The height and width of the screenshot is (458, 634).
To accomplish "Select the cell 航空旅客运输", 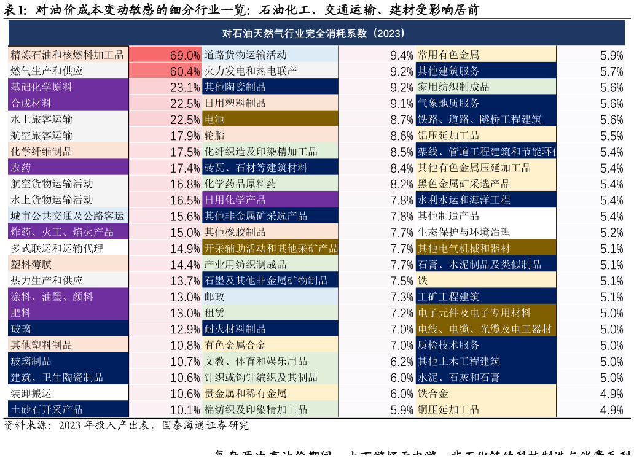I will (x=68, y=136).
